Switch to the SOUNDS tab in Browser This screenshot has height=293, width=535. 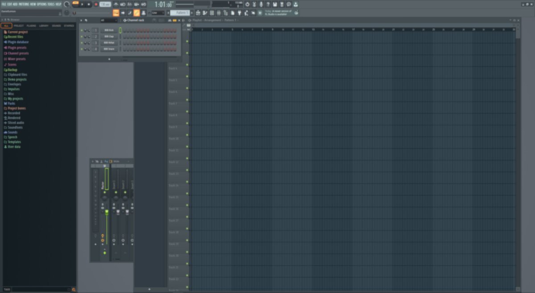(56, 26)
